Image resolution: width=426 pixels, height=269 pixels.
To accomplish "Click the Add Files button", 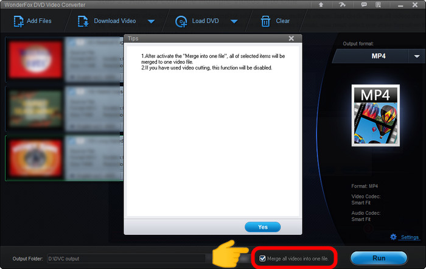I will click(x=33, y=21).
